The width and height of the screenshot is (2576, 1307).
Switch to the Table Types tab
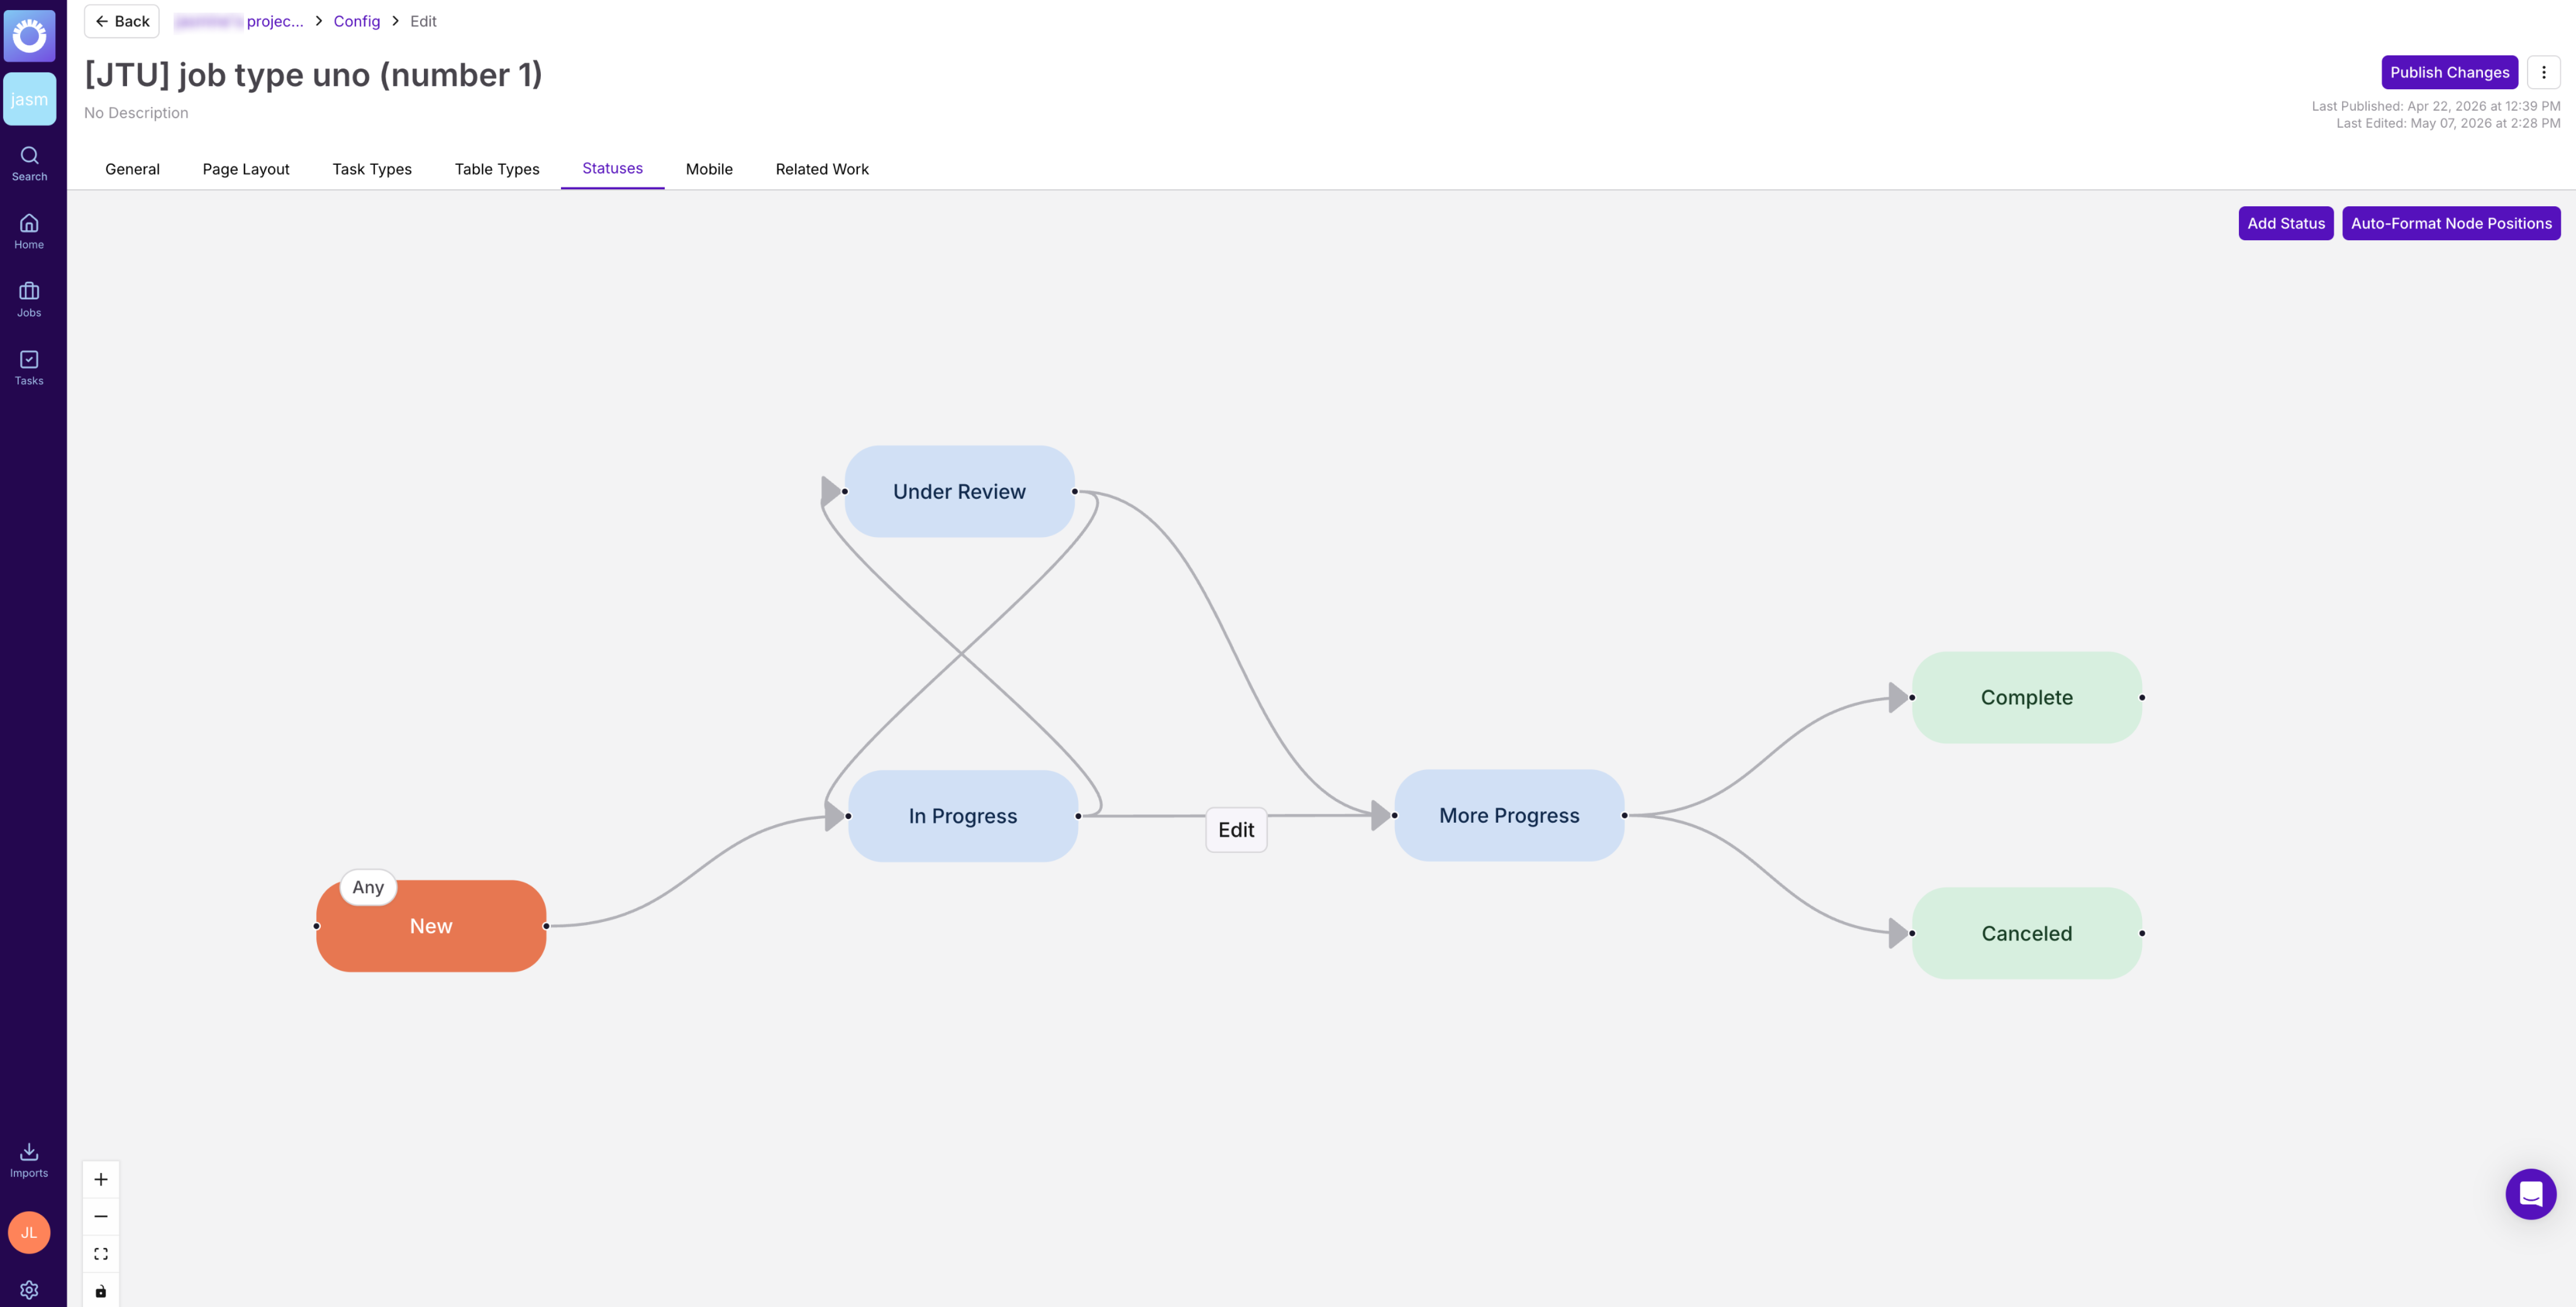(x=497, y=169)
